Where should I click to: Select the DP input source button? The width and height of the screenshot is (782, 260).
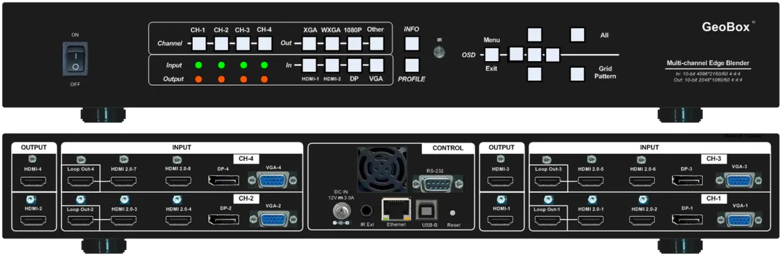[354, 65]
